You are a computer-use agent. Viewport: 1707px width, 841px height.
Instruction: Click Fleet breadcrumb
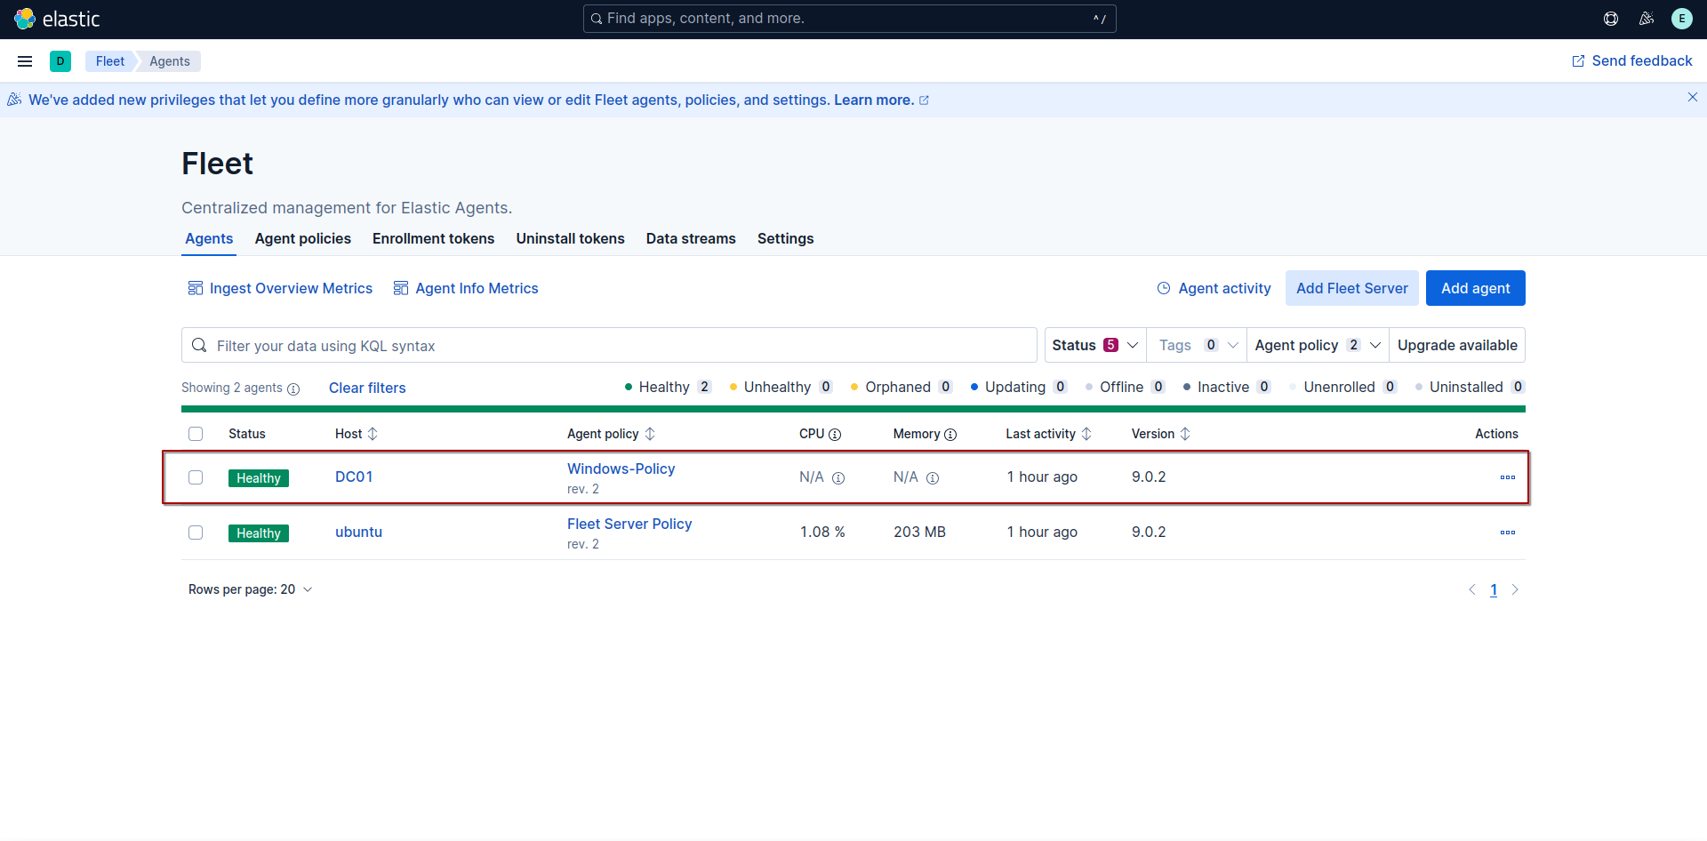(x=110, y=61)
